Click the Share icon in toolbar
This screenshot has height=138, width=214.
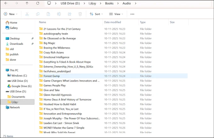coord(70,14)
